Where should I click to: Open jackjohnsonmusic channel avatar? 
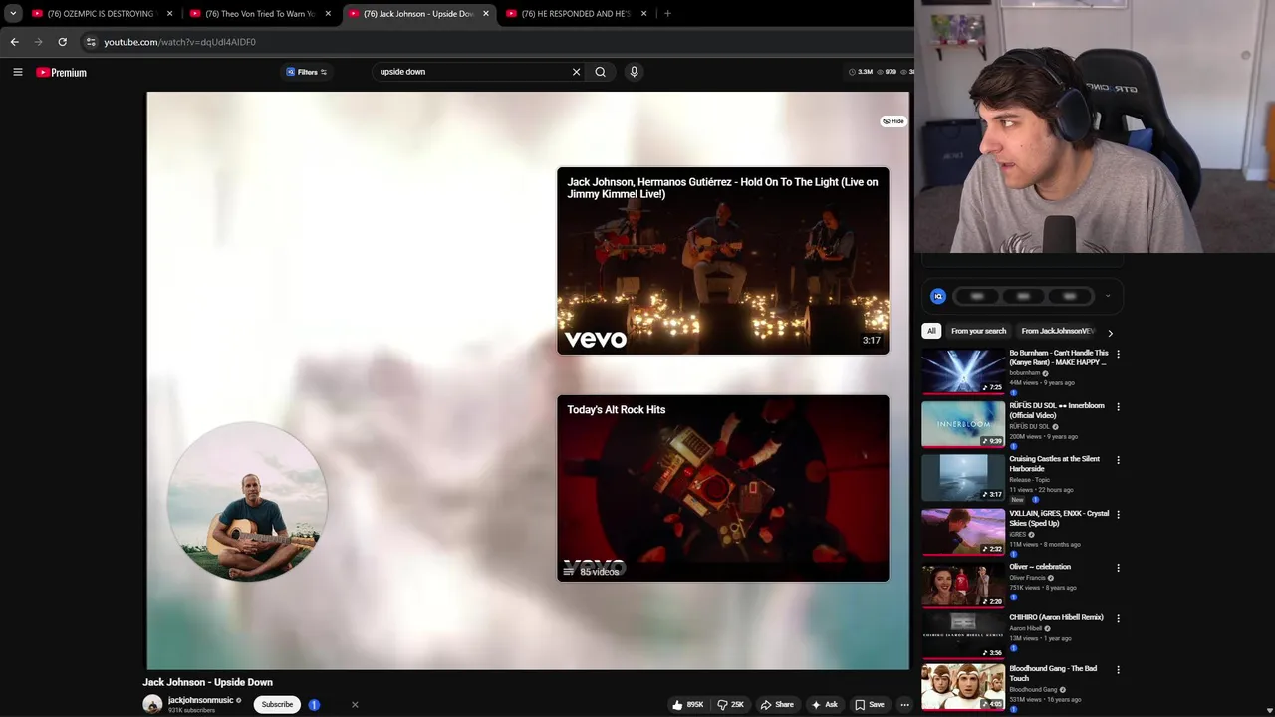(152, 704)
